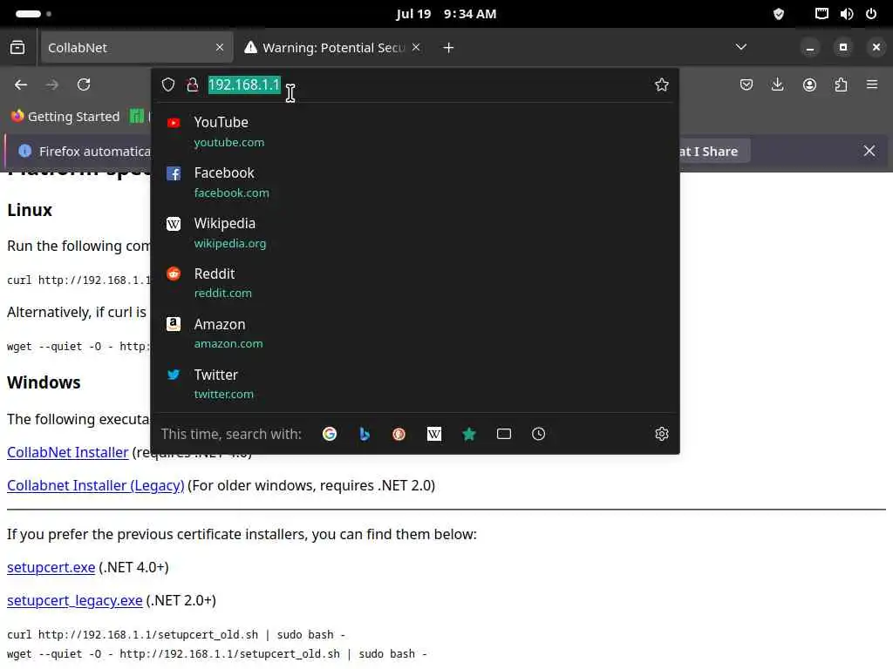The width and height of the screenshot is (893, 669).
Task: Open the Extensions puzzle icon
Action: (x=841, y=84)
